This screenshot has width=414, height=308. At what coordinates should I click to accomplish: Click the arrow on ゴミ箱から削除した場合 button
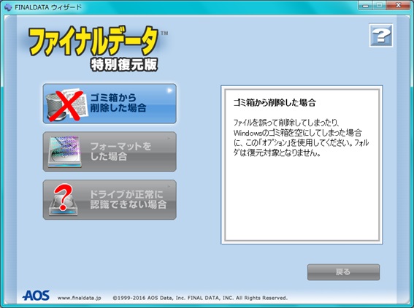click(x=170, y=91)
